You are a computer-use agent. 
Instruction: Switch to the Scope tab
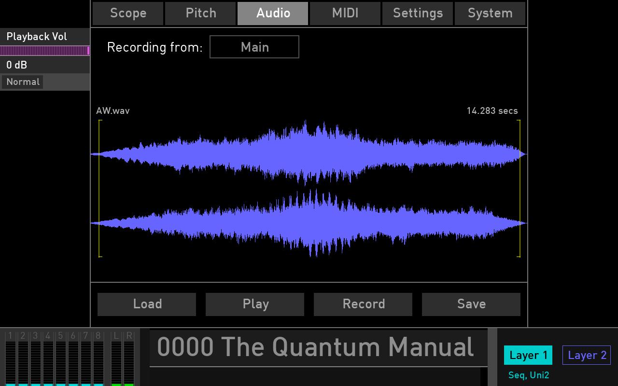click(127, 13)
